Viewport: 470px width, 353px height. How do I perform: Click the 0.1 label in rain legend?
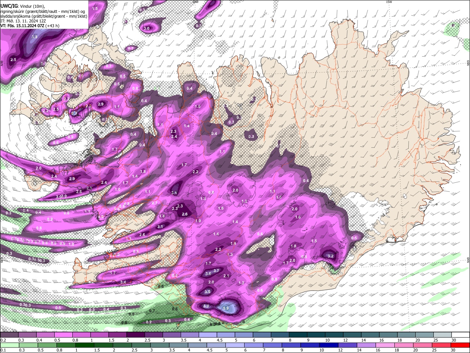click(3, 350)
